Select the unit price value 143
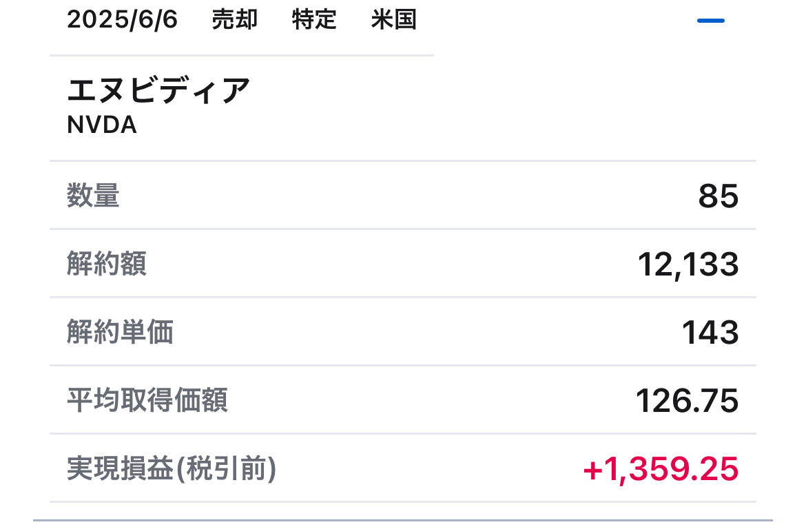Image resolution: width=806 pixels, height=529 pixels. 710,333
